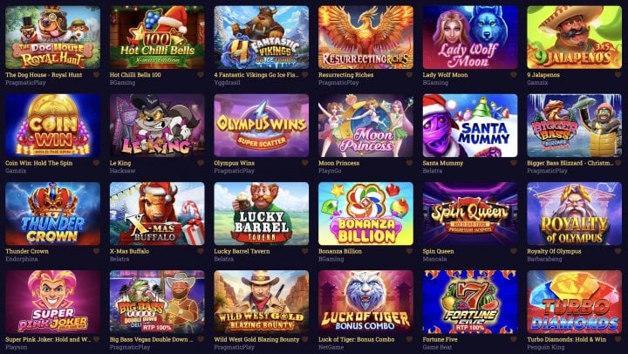Click NetGame provider under Luck of Tiger
628x354 pixels.
click(x=331, y=347)
